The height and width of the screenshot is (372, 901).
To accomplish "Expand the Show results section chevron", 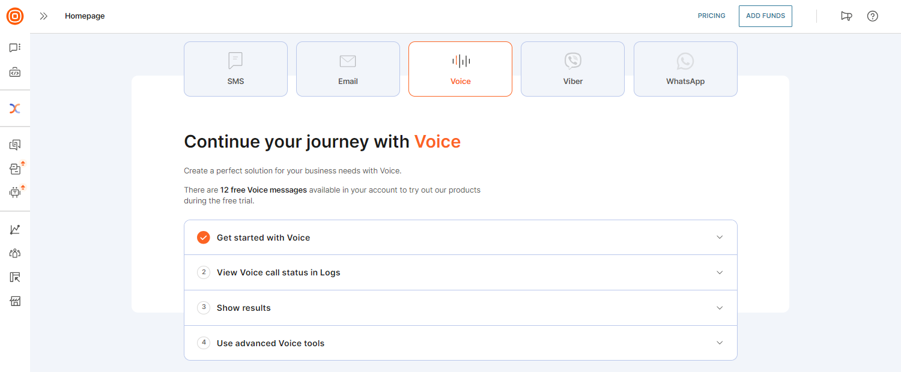I will (x=720, y=308).
